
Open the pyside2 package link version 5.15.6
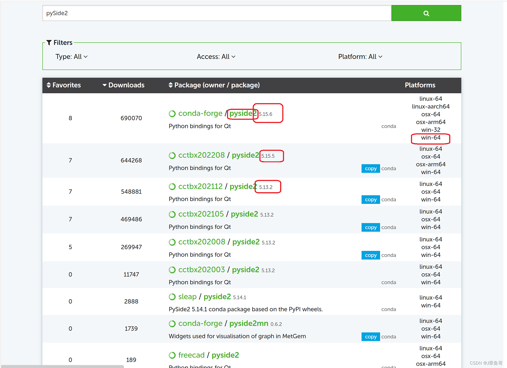243,113
